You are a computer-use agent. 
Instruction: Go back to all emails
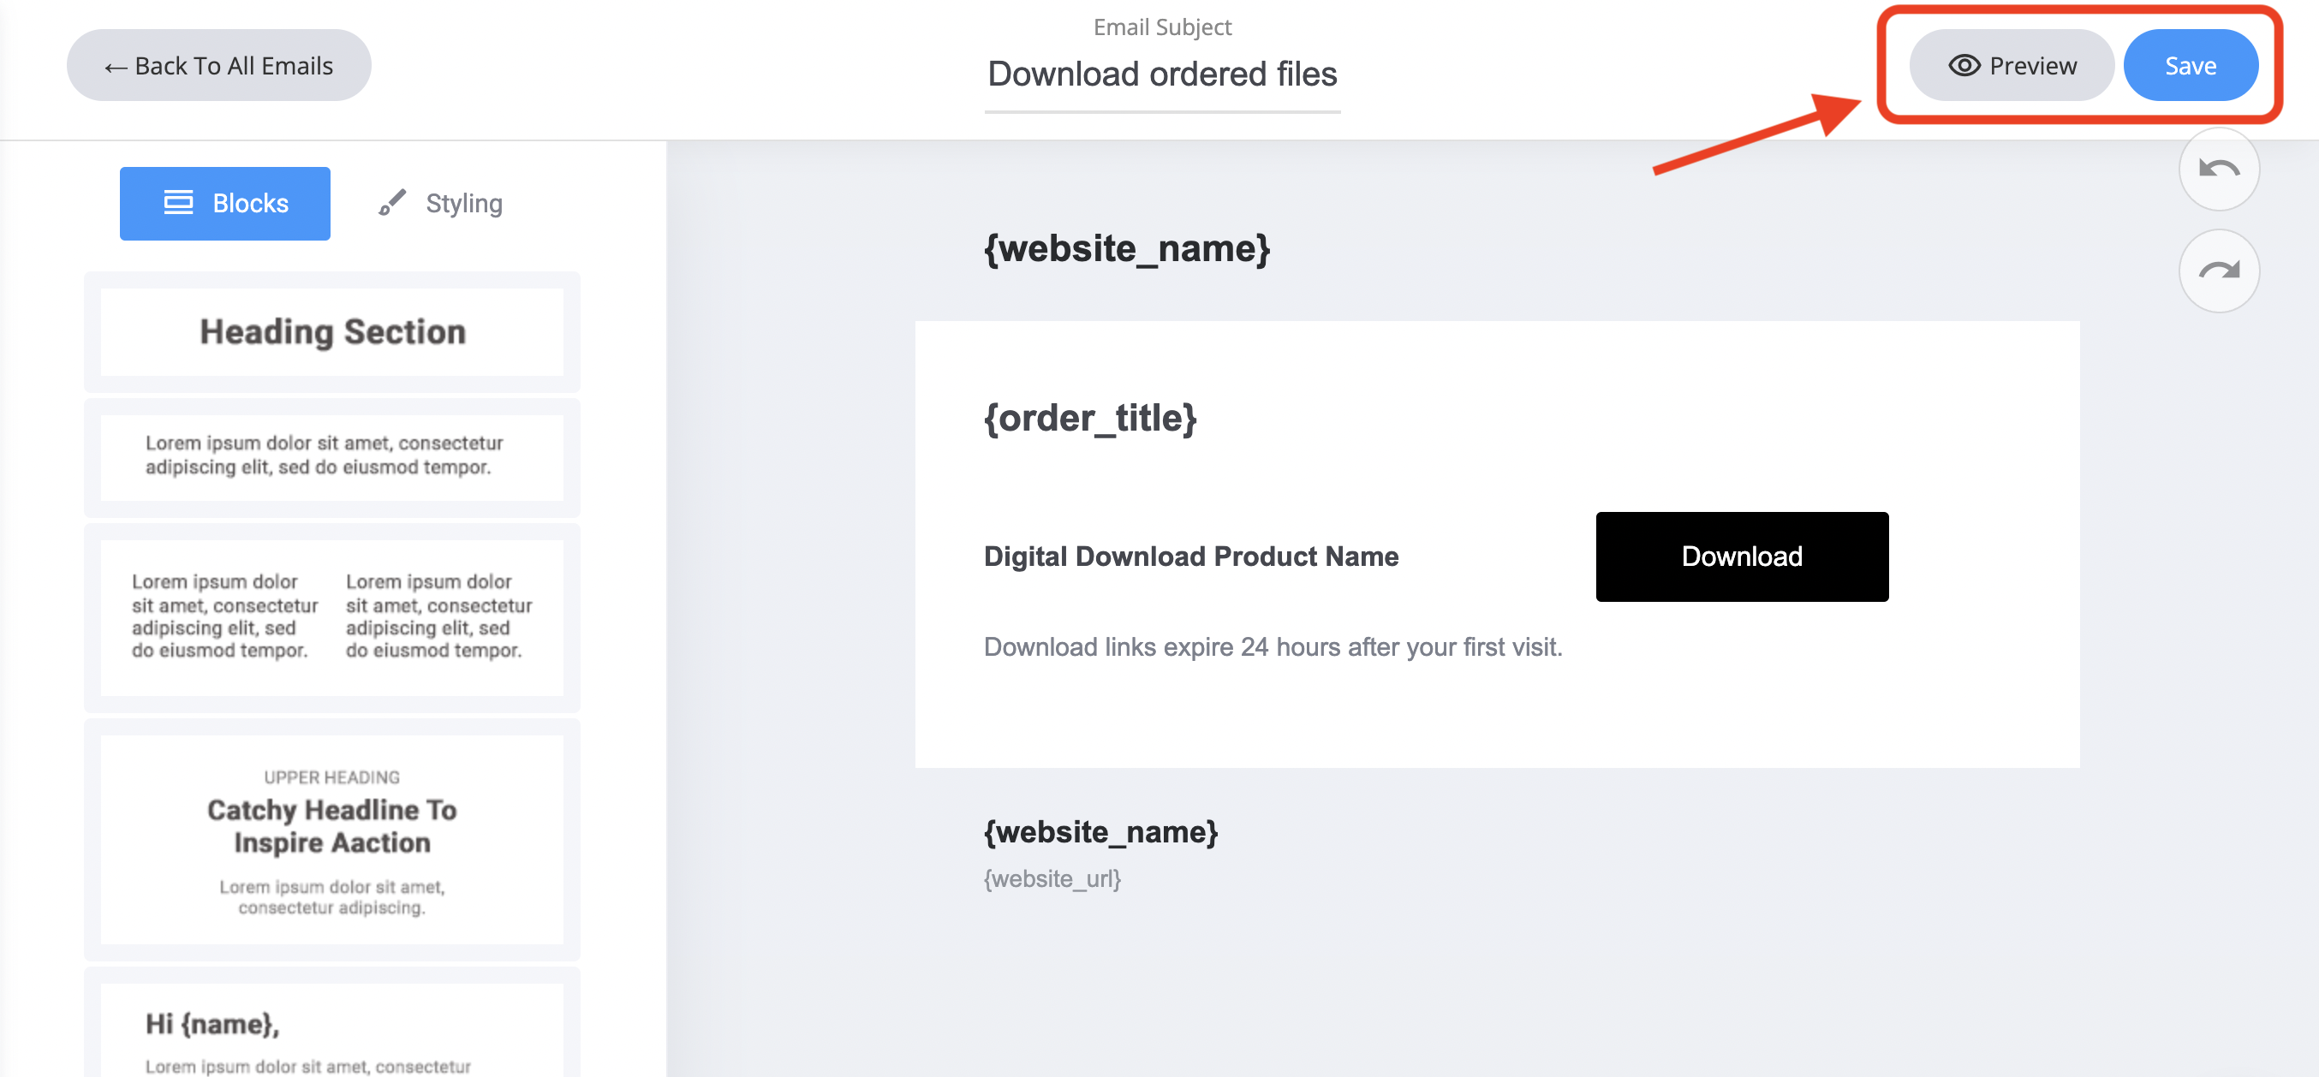(218, 66)
